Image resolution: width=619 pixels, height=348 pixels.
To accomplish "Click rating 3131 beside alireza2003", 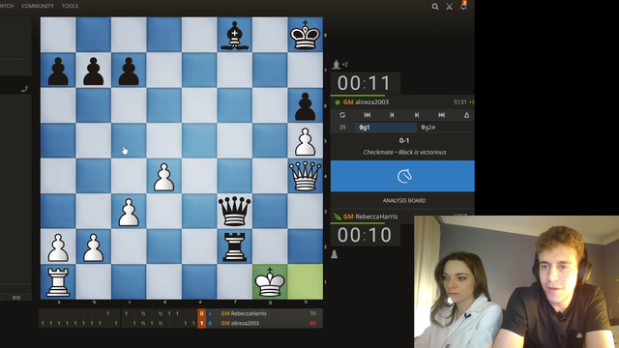I will (460, 102).
